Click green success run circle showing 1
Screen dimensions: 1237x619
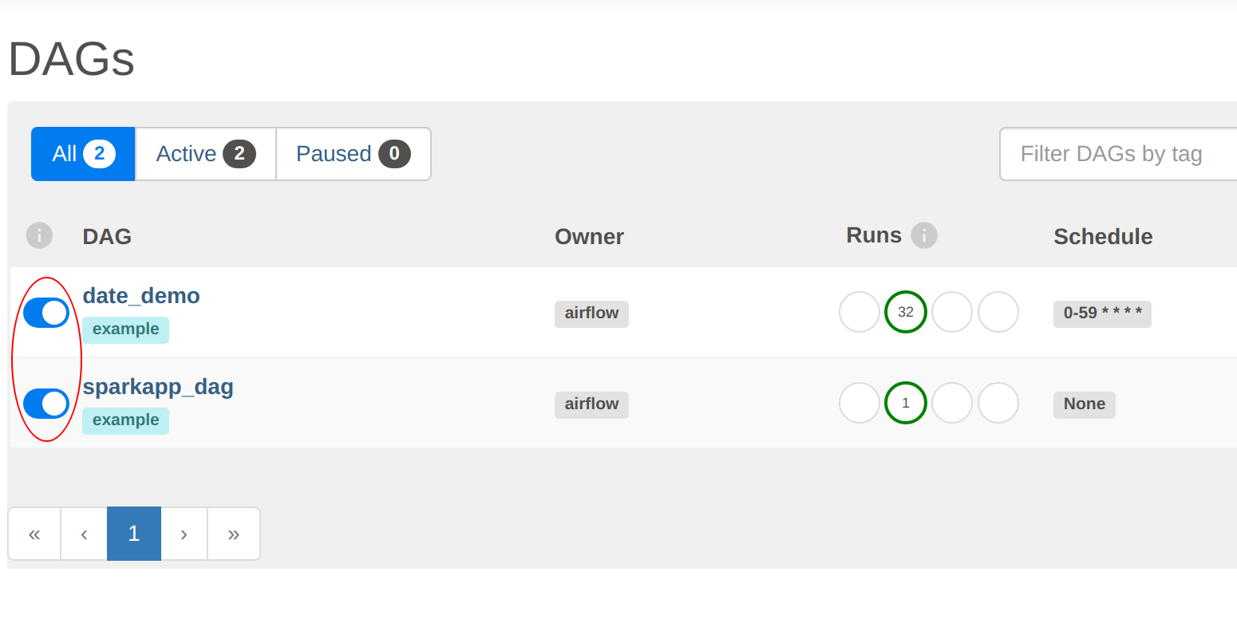click(905, 403)
